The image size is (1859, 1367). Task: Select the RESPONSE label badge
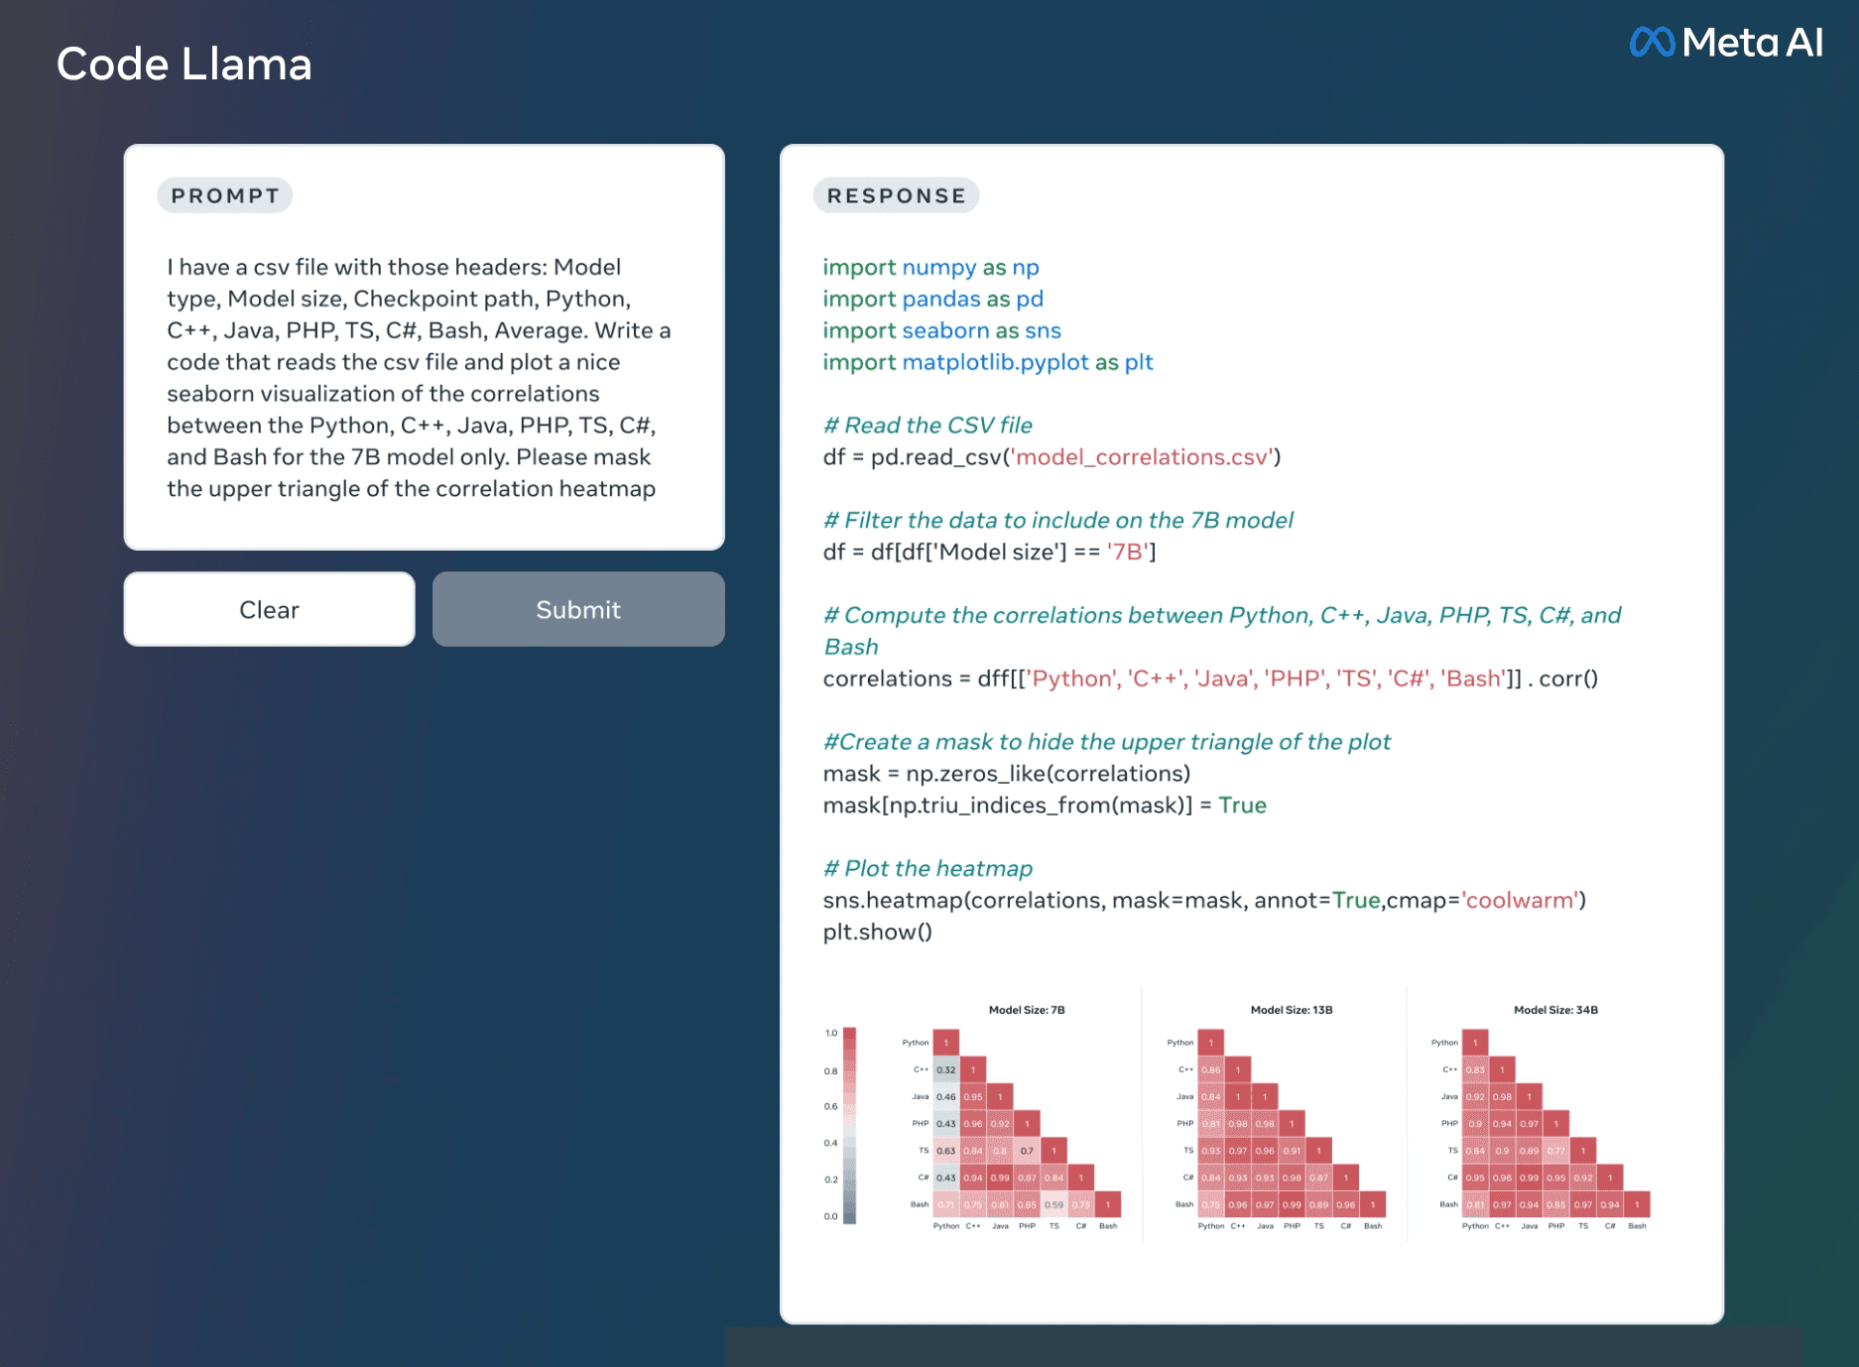click(896, 195)
